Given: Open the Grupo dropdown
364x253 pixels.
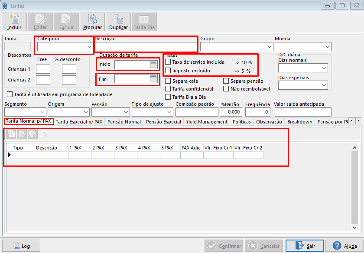Looking at the screenshot, I should pos(269,47).
